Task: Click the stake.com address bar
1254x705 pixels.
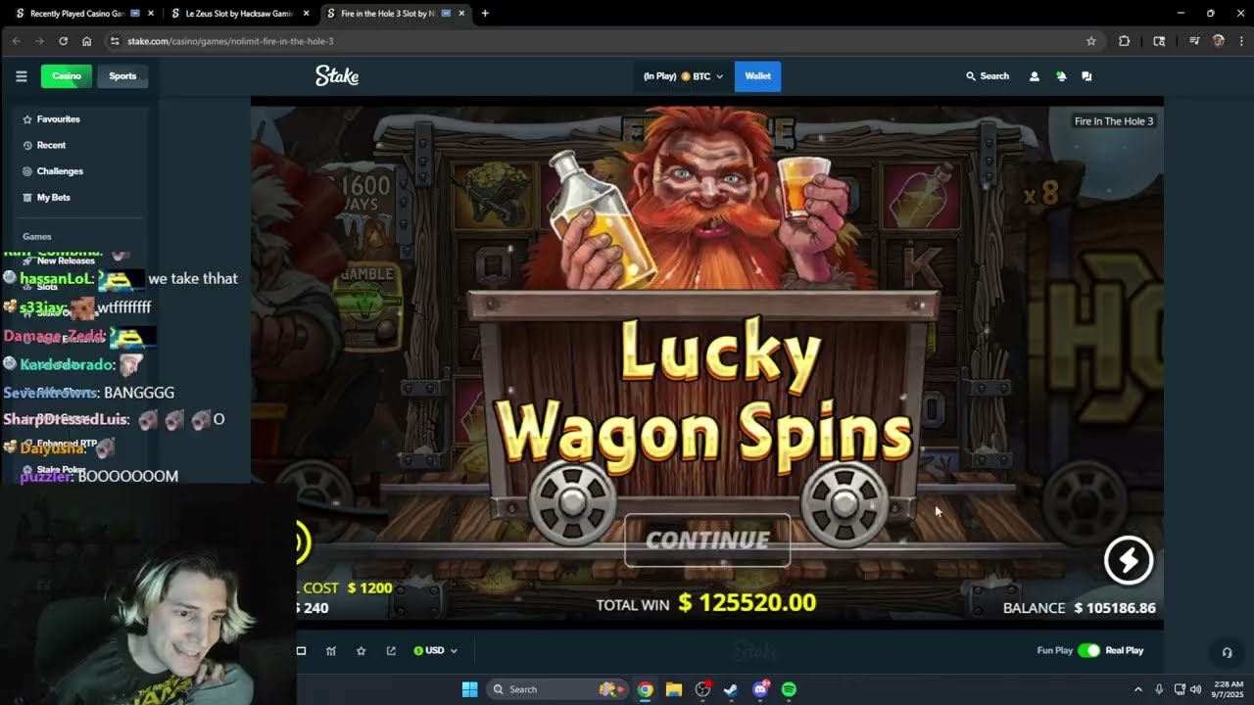Action: [x=603, y=41]
